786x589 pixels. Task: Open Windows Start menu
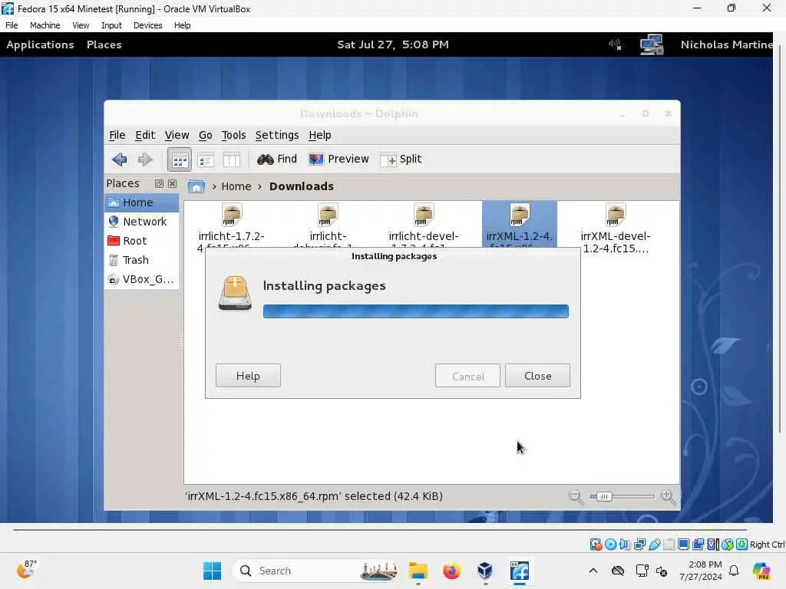coord(213,571)
